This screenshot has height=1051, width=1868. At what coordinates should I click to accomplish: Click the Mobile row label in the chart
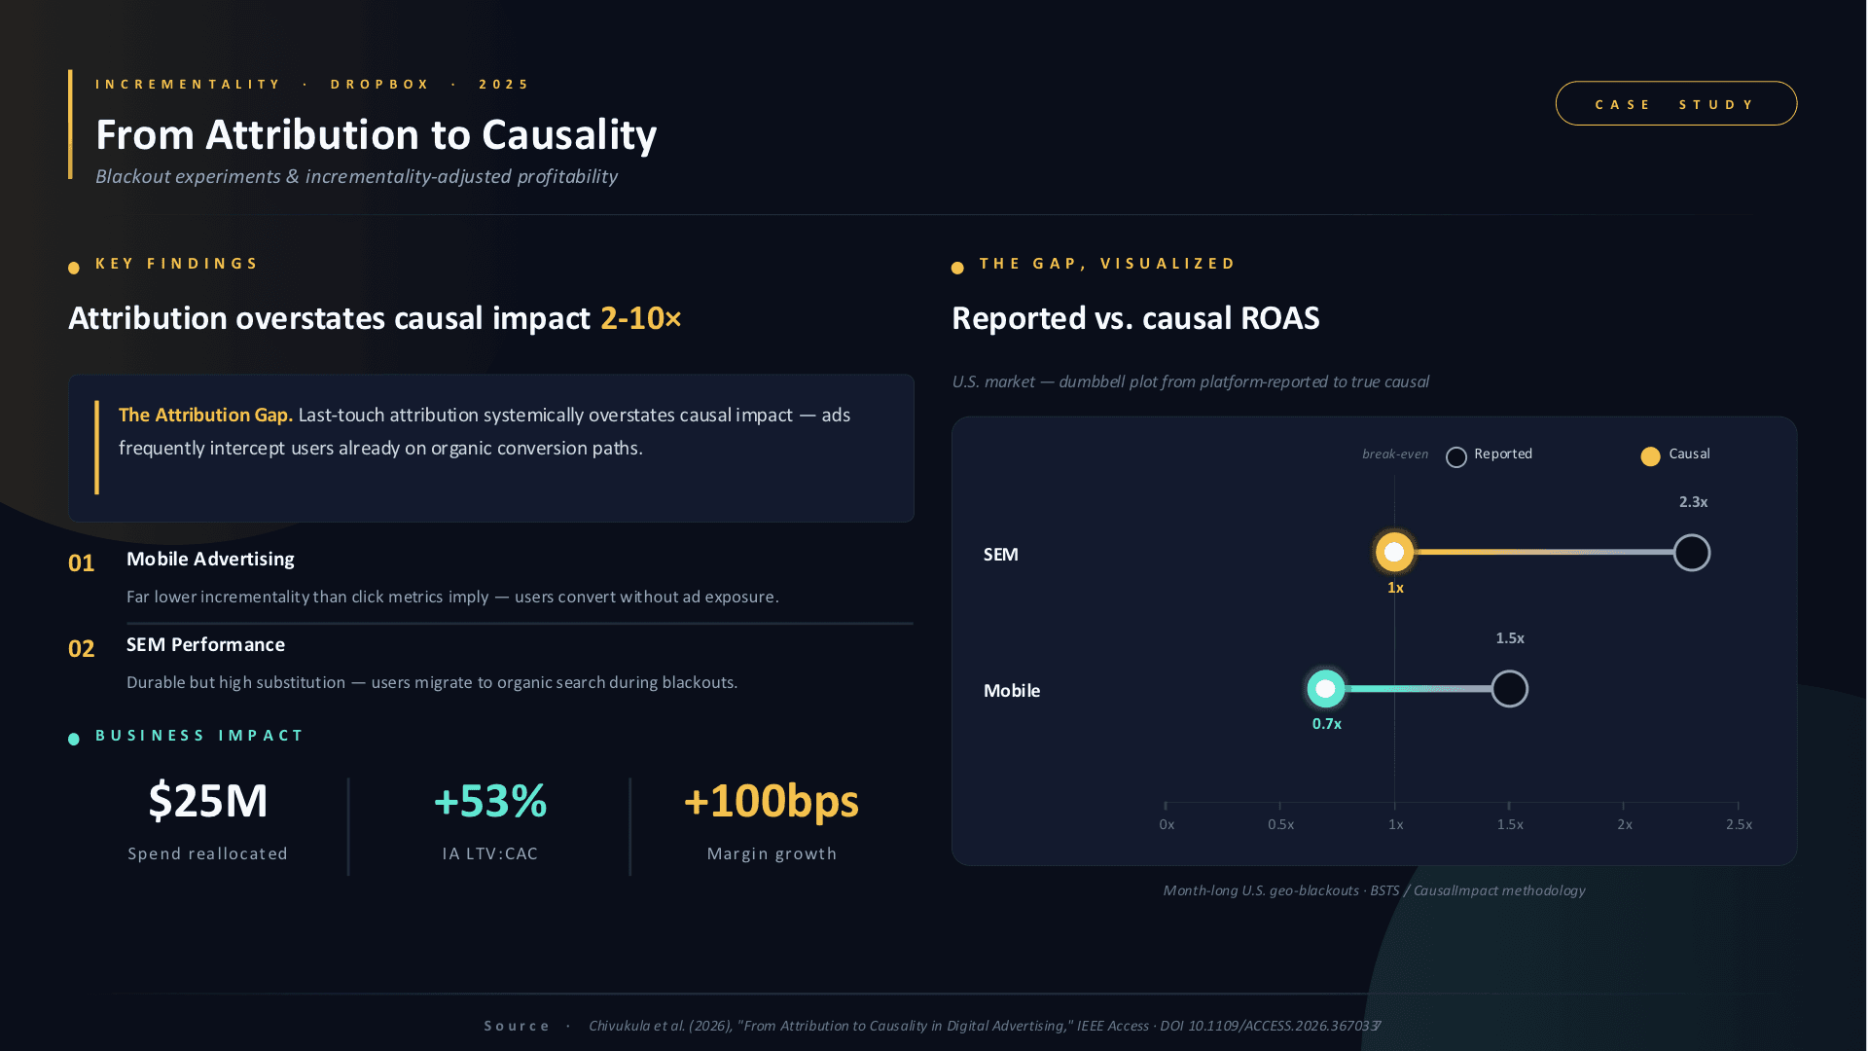pyautogui.click(x=1012, y=690)
